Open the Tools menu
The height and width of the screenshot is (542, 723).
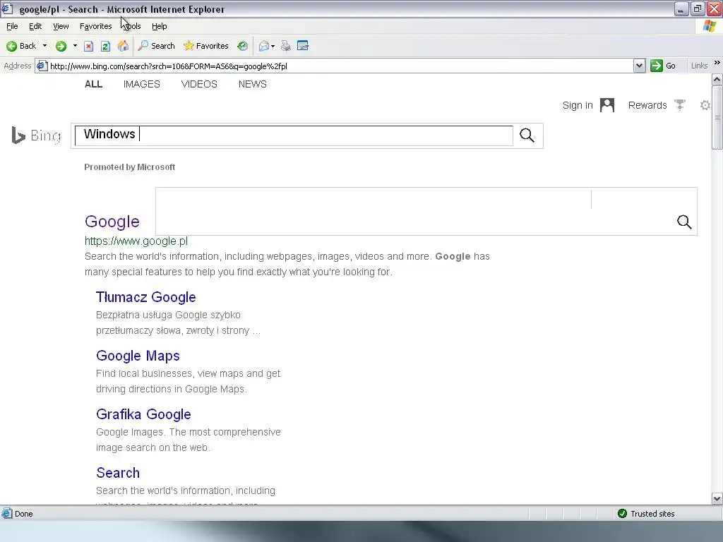pos(131,26)
